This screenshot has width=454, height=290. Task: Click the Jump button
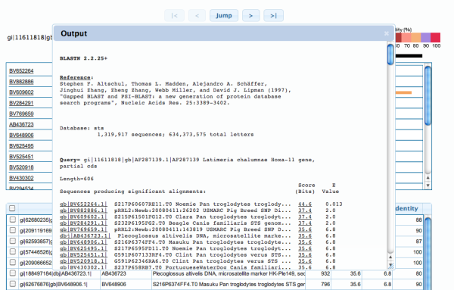pyautogui.click(x=224, y=16)
